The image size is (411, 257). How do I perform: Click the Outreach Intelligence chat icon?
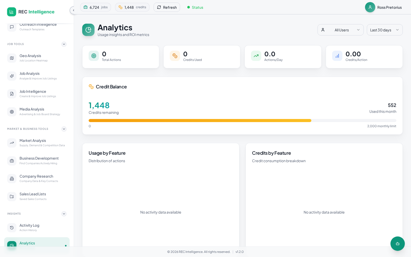coord(12,27)
